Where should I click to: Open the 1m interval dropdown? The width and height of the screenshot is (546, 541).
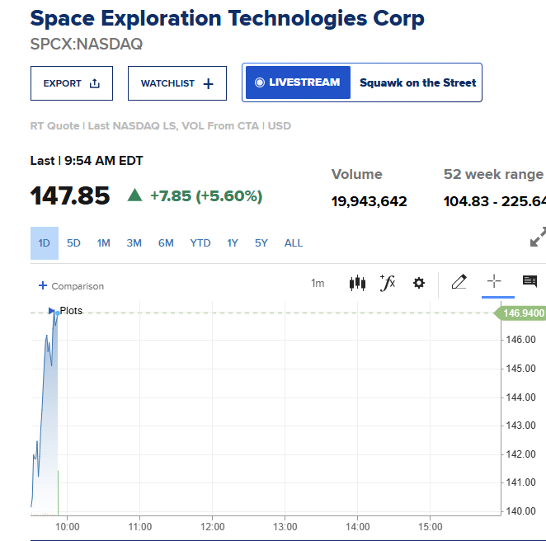tap(318, 283)
